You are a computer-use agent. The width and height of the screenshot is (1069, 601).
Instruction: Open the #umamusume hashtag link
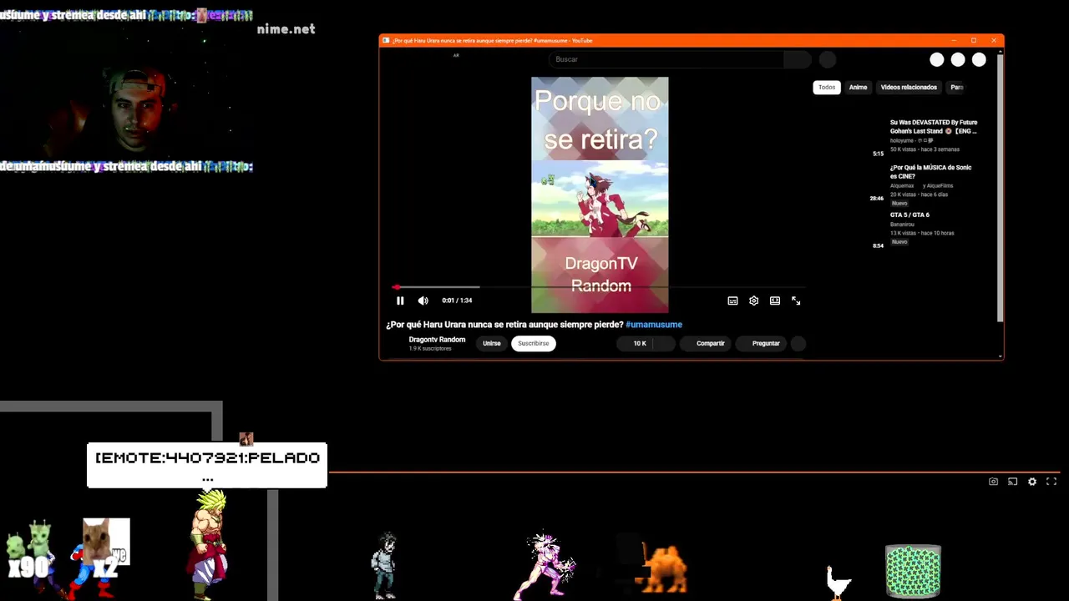point(654,325)
